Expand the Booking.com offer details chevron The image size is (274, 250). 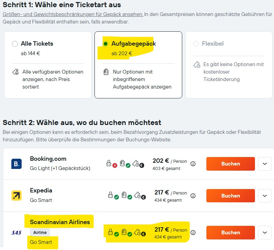(x=265, y=164)
